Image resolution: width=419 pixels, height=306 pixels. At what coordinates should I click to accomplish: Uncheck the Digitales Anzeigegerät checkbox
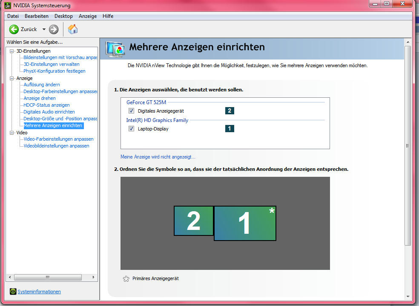click(131, 111)
